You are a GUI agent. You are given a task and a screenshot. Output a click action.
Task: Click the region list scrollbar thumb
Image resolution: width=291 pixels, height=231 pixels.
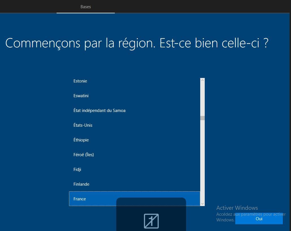click(x=202, y=118)
